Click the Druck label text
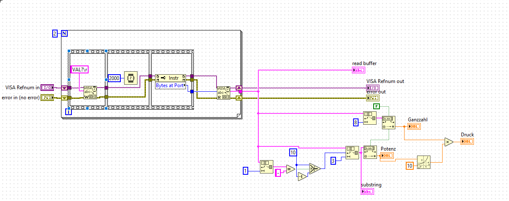The height and width of the screenshot is (201, 509). coord(467,135)
